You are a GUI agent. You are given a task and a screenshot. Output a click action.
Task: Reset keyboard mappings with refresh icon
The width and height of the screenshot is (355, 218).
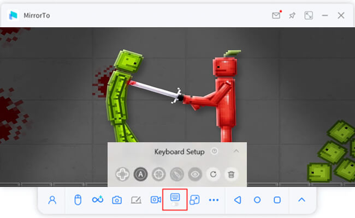pos(213,174)
